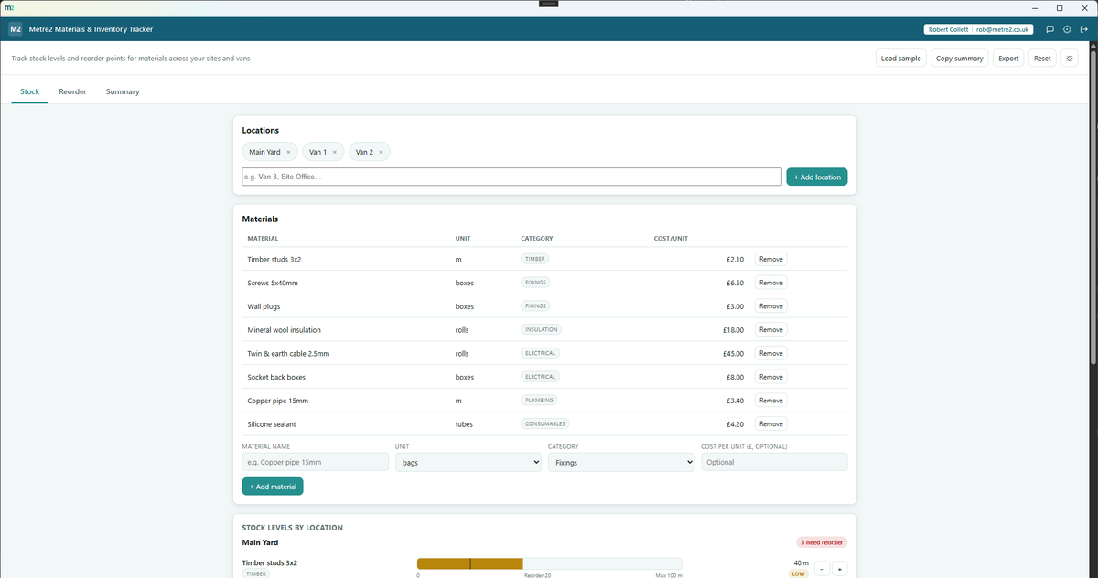Click the £18.00 cost value

(x=733, y=329)
